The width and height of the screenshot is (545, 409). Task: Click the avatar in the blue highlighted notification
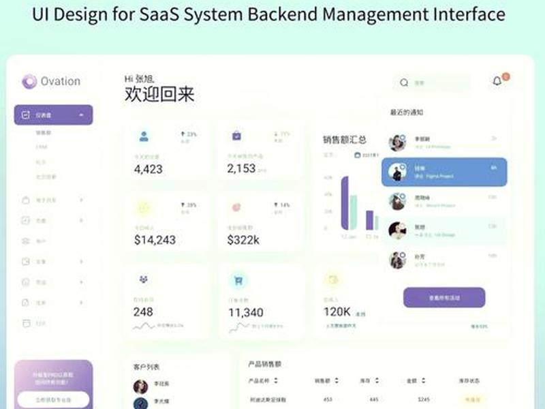397,172
